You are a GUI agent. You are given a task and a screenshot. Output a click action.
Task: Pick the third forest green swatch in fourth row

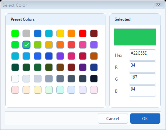click(38, 67)
